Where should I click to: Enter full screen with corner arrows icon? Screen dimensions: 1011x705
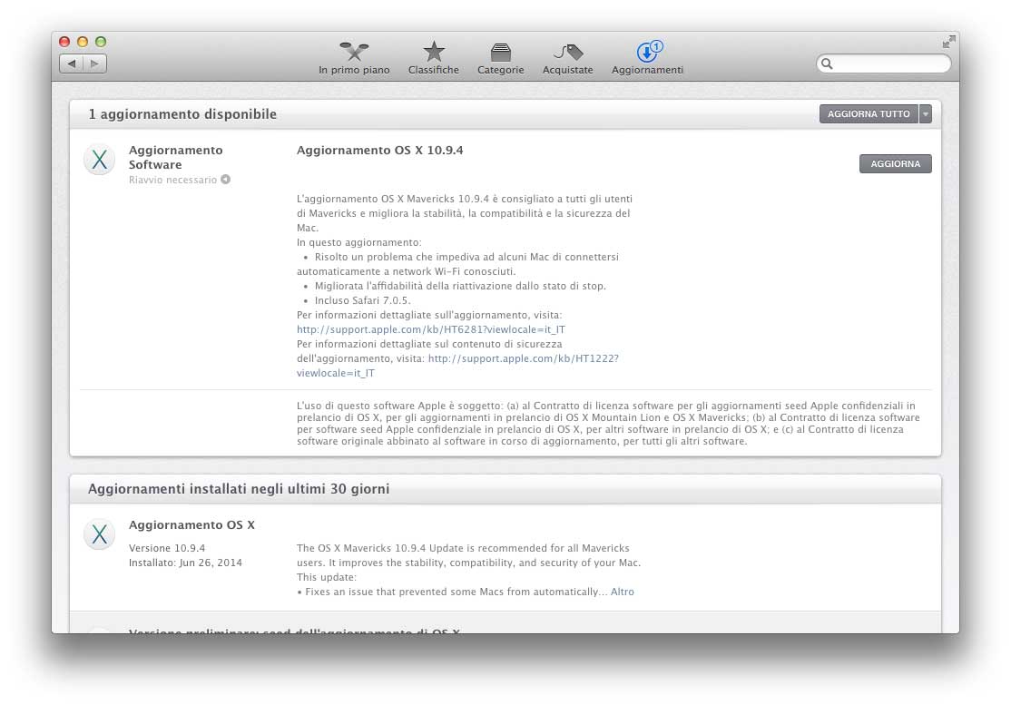point(948,42)
